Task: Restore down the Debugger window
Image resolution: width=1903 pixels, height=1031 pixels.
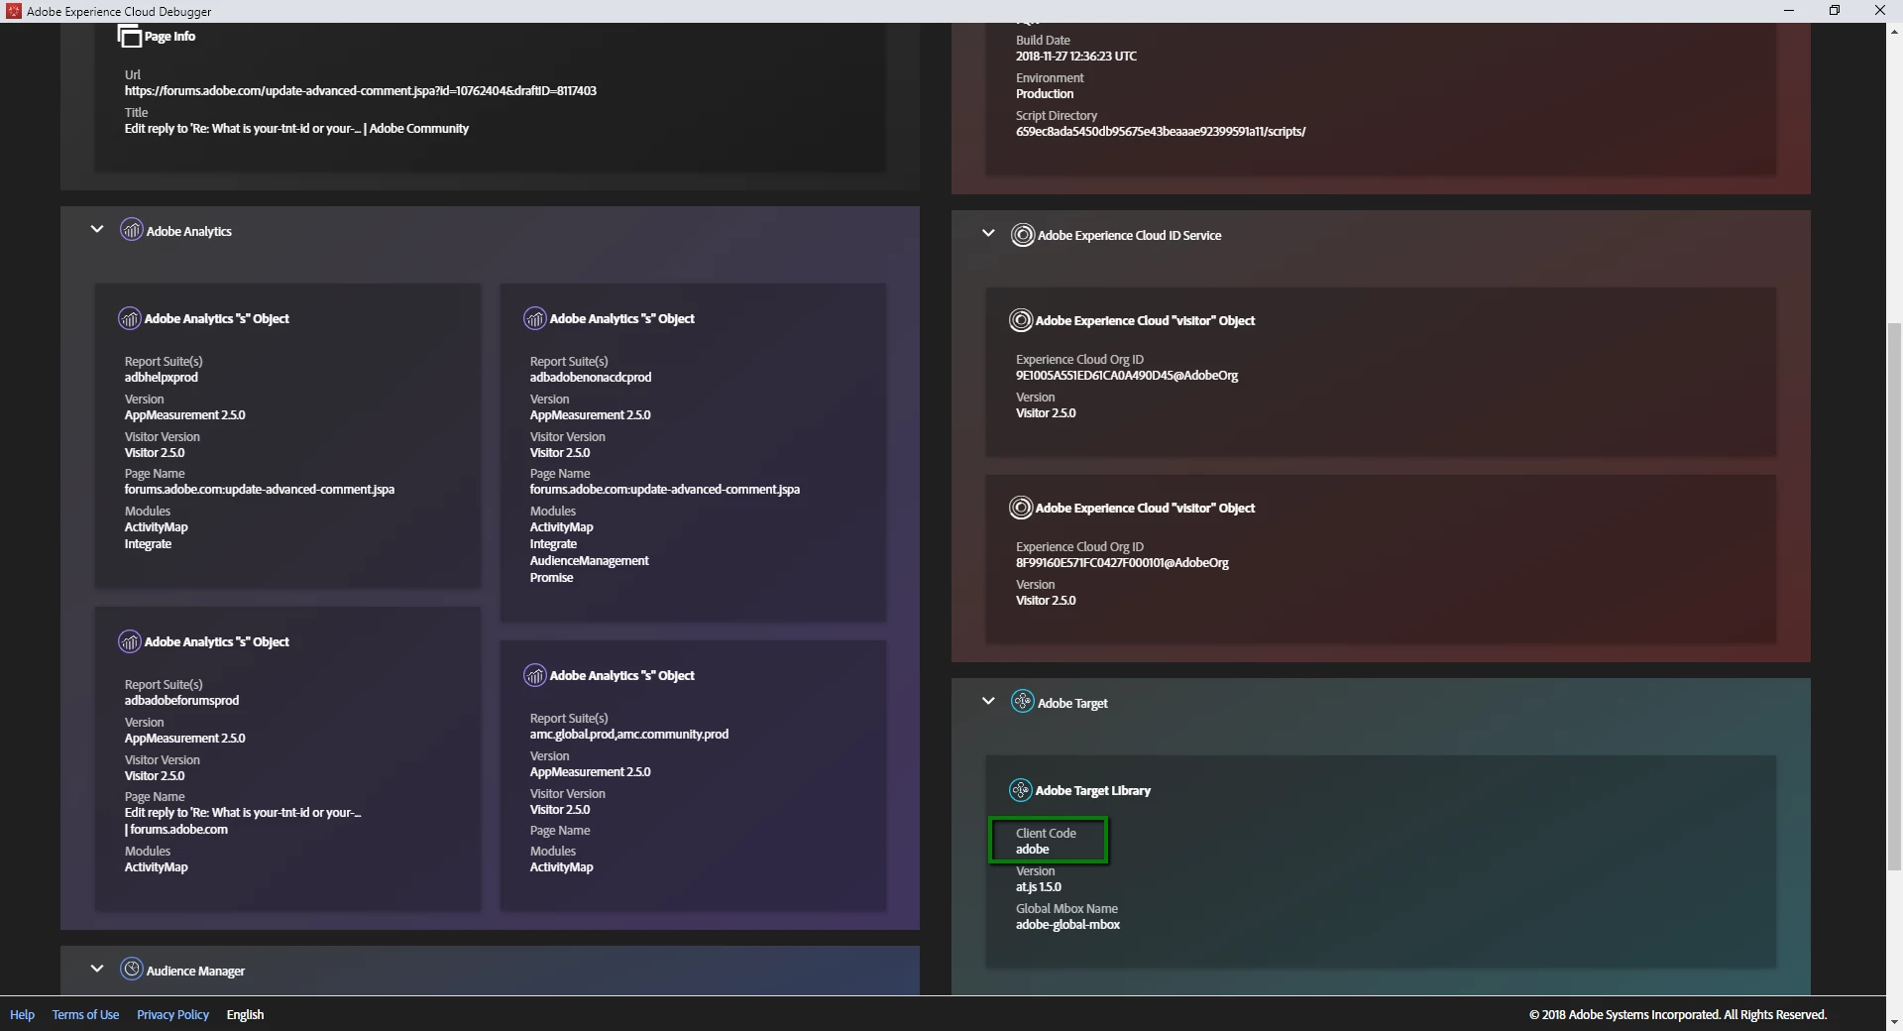Action: [1835, 11]
